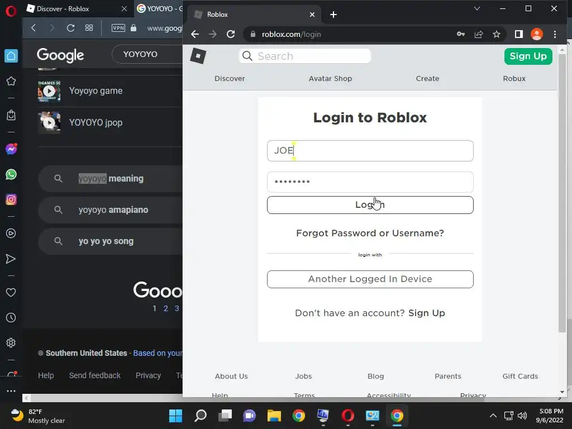572x429 pixels.
Task: Click Forgot Password or Username link
Action: coord(370,233)
